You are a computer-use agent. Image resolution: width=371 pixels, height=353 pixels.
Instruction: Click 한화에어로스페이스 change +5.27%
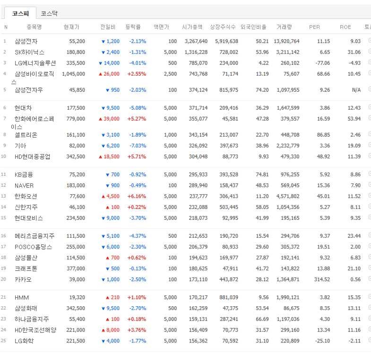point(137,119)
